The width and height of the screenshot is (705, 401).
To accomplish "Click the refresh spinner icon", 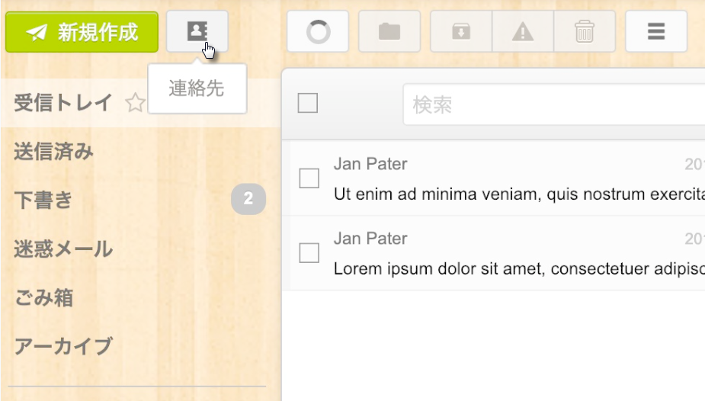I will 318,31.
